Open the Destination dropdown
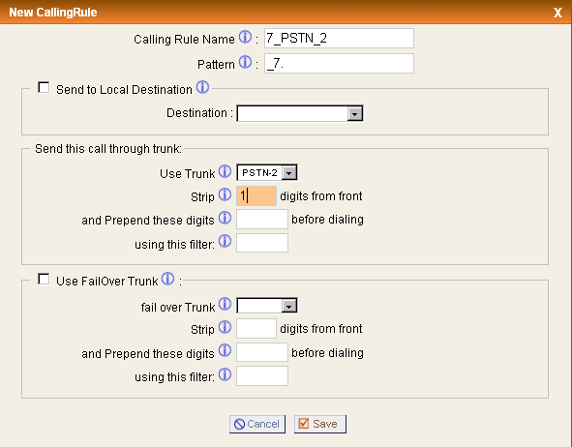Image resolution: width=572 pixels, height=447 pixels. 300,113
